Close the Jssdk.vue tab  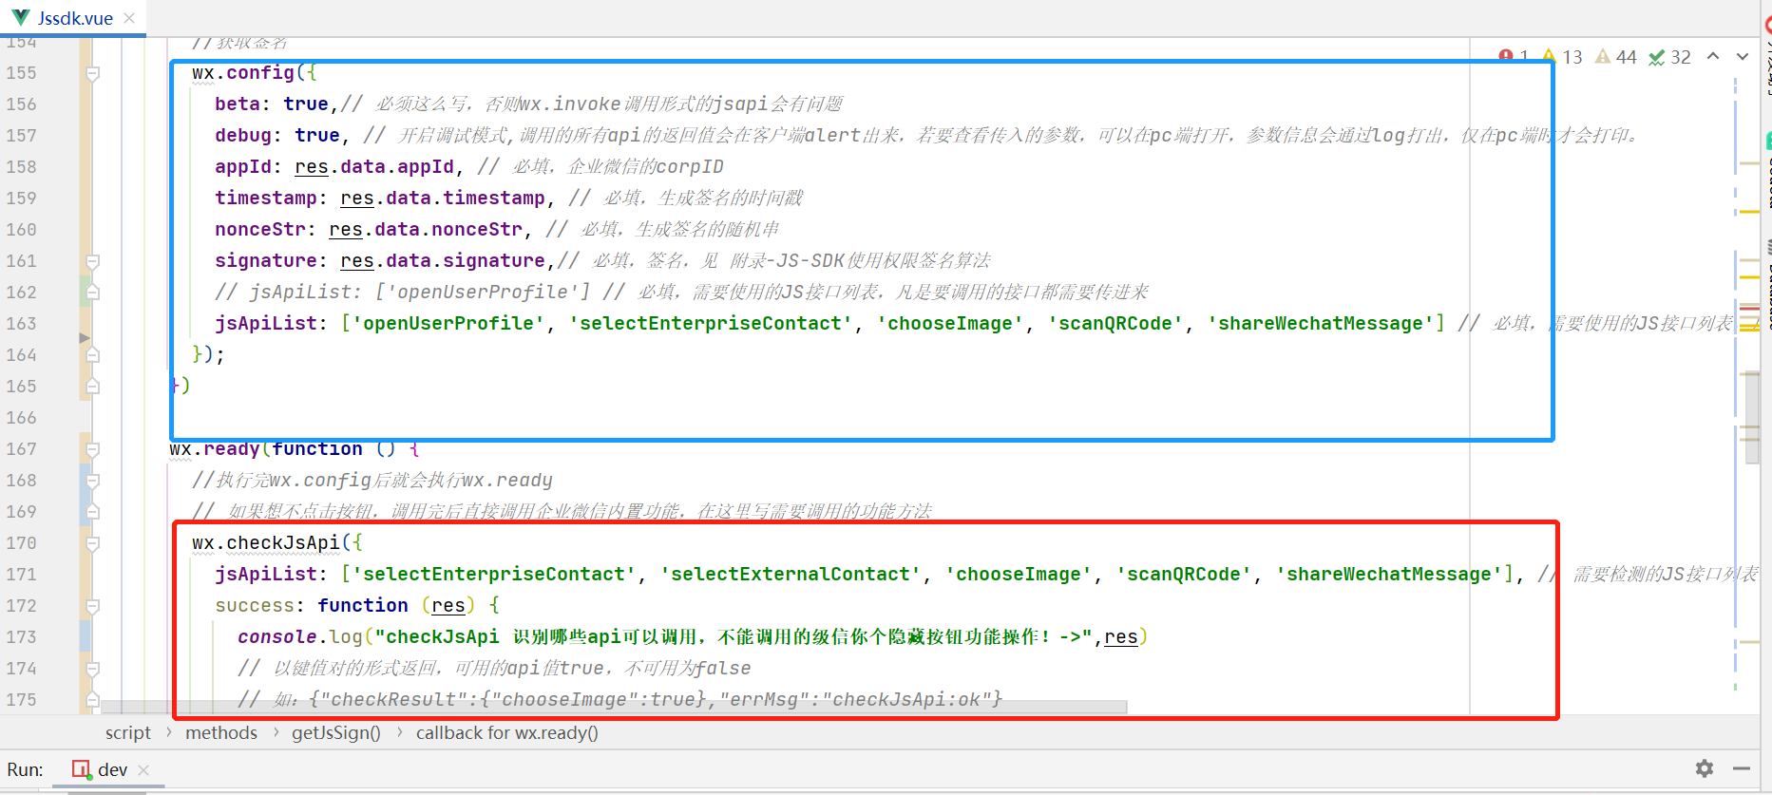click(129, 18)
